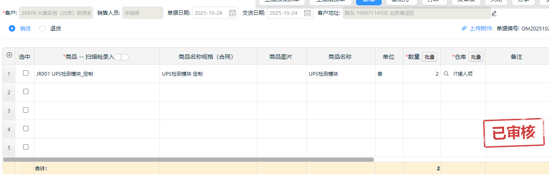Screen dimensions: 549x176
Task: Click the paperclip icon for 上传附件
Action: click(465, 29)
